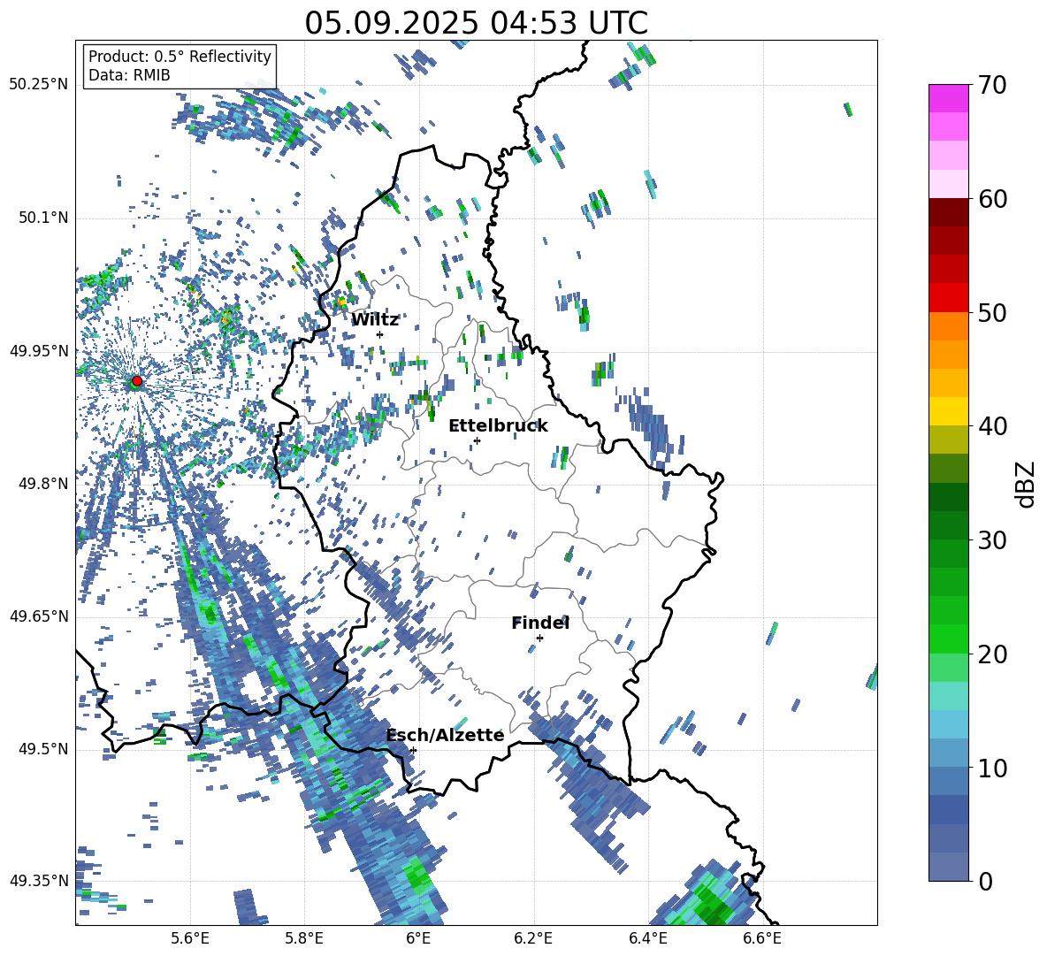Click the 50 value on colorbar
Screen dimensions: 1047x956
point(992,313)
